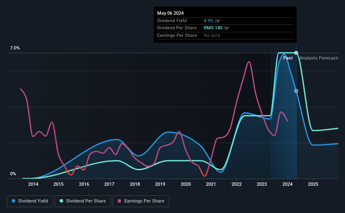
Task: Click the 2014 x-axis year label
Action: [x=33, y=184]
